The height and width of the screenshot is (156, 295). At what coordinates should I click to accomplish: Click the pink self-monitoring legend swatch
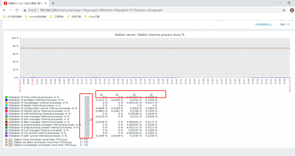[x=6, y=114]
